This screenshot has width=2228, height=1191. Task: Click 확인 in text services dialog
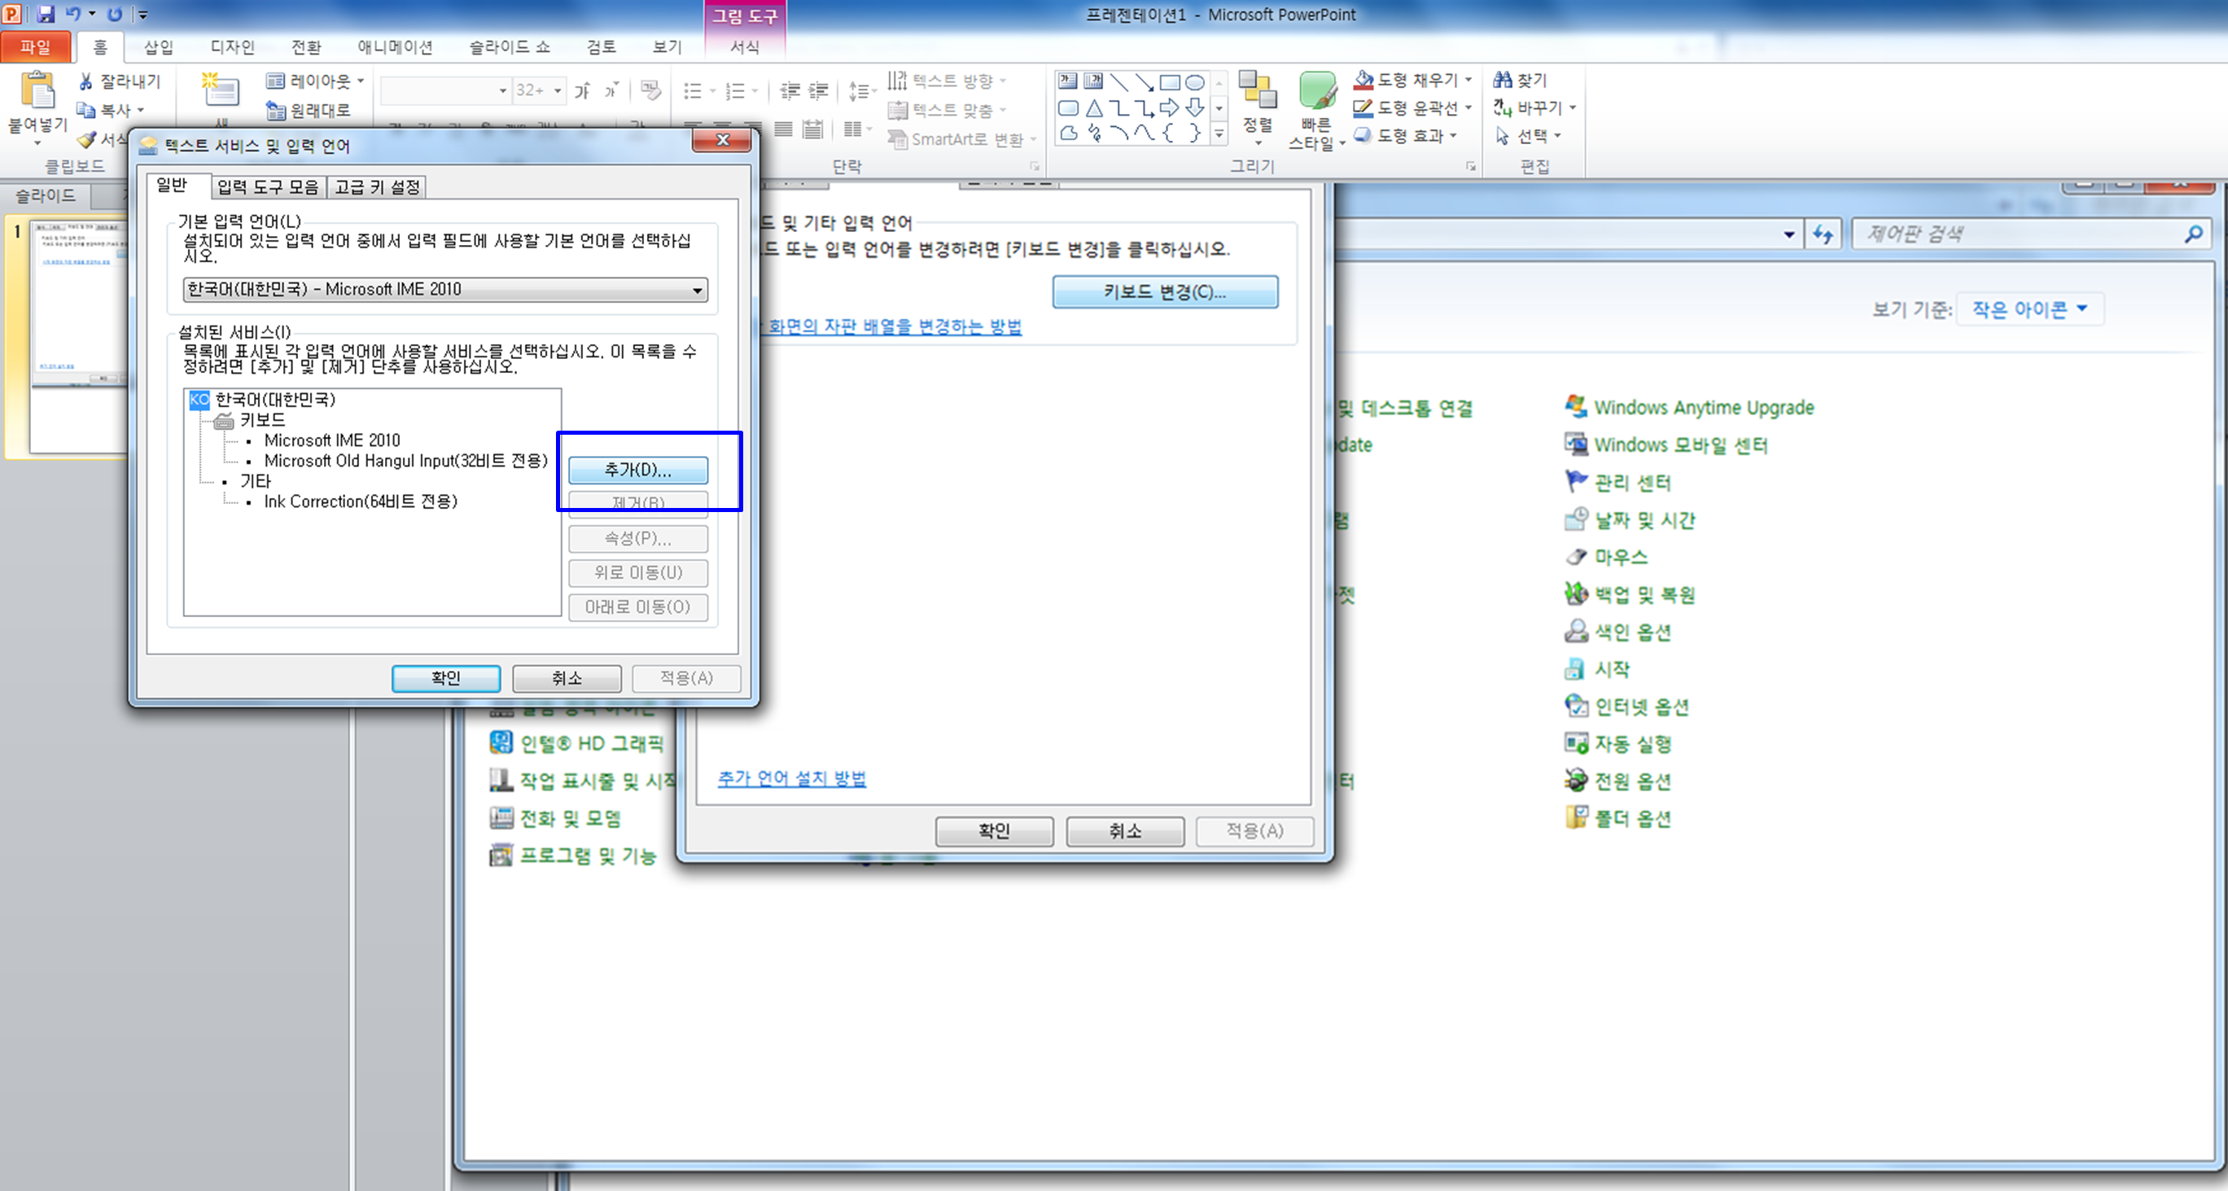pyautogui.click(x=445, y=678)
